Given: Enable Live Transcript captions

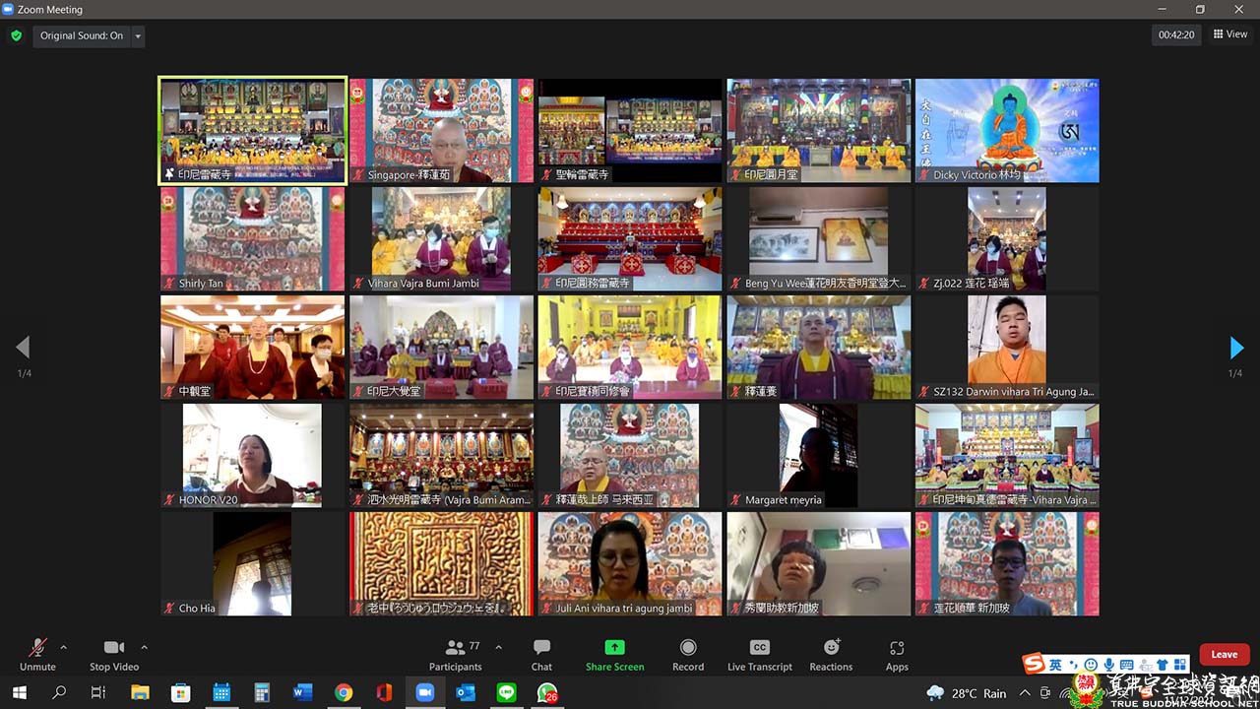Looking at the screenshot, I should coord(759,654).
